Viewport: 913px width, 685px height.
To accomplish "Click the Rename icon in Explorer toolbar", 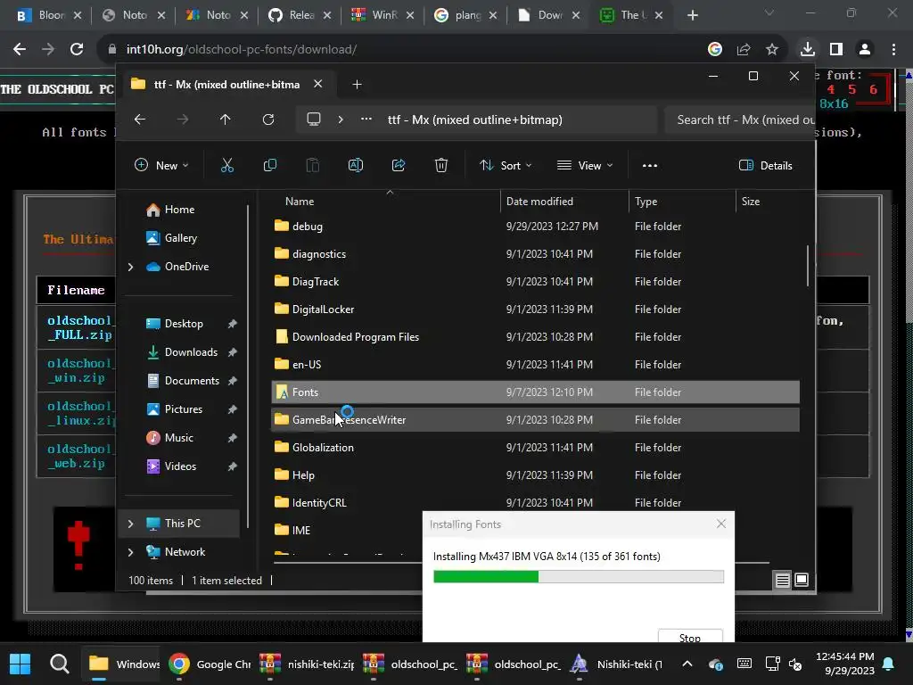I will coord(355,165).
